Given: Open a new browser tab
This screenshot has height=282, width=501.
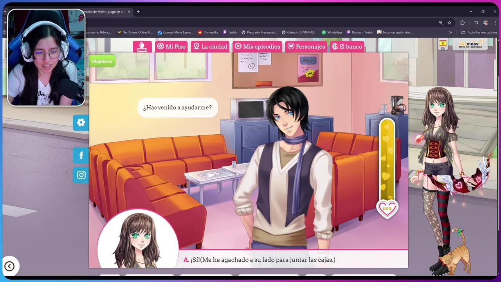Looking at the screenshot, I should click(138, 12).
